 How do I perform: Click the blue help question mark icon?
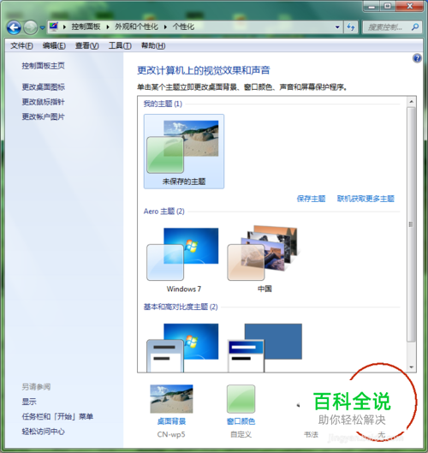pos(417,58)
